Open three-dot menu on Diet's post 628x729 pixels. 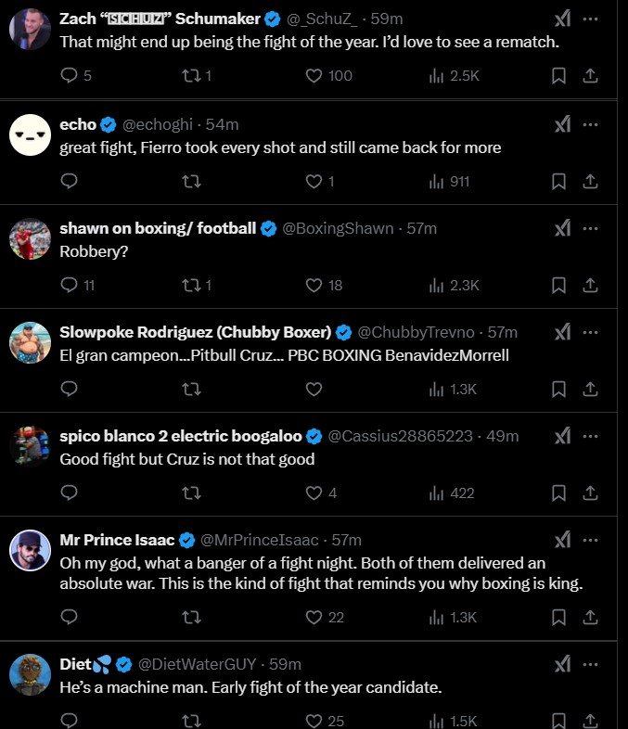[590, 664]
